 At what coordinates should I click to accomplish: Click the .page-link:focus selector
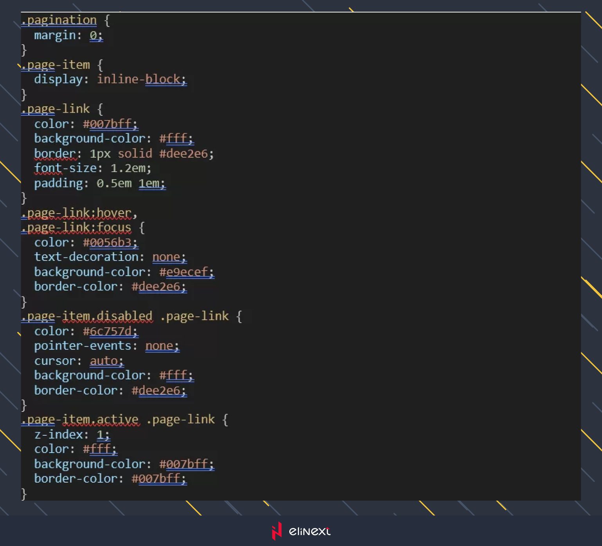coord(76,227)
